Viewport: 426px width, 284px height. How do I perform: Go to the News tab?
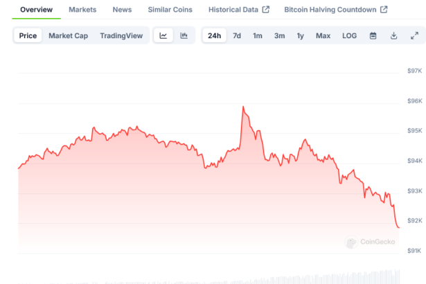(122, 10)
